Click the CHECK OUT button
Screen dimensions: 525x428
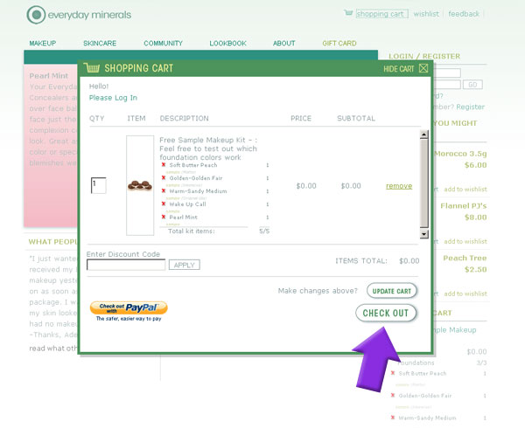(x=386, y=313)
